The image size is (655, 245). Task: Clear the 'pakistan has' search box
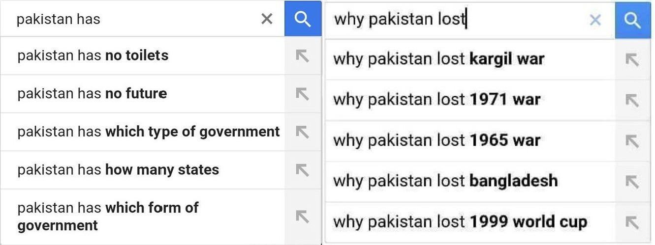[266, 19]
